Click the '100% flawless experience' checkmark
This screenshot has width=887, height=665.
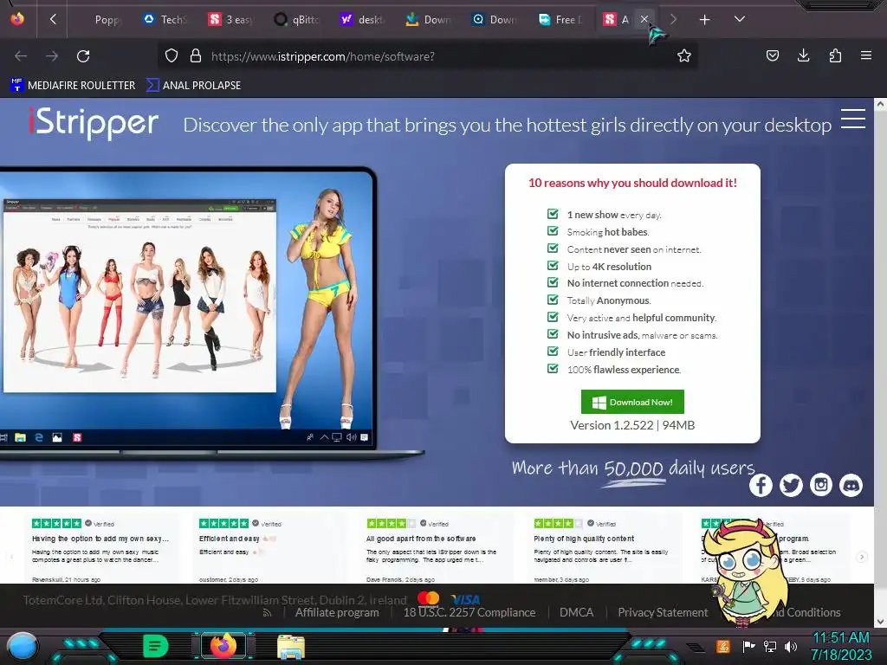[553, 368]
